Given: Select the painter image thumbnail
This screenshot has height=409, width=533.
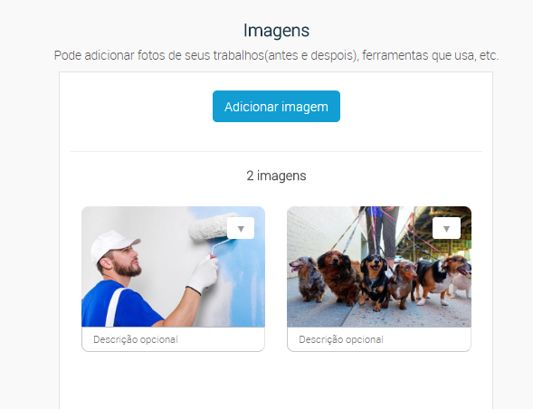Looking at the screenshot, I should click(173, 267).
